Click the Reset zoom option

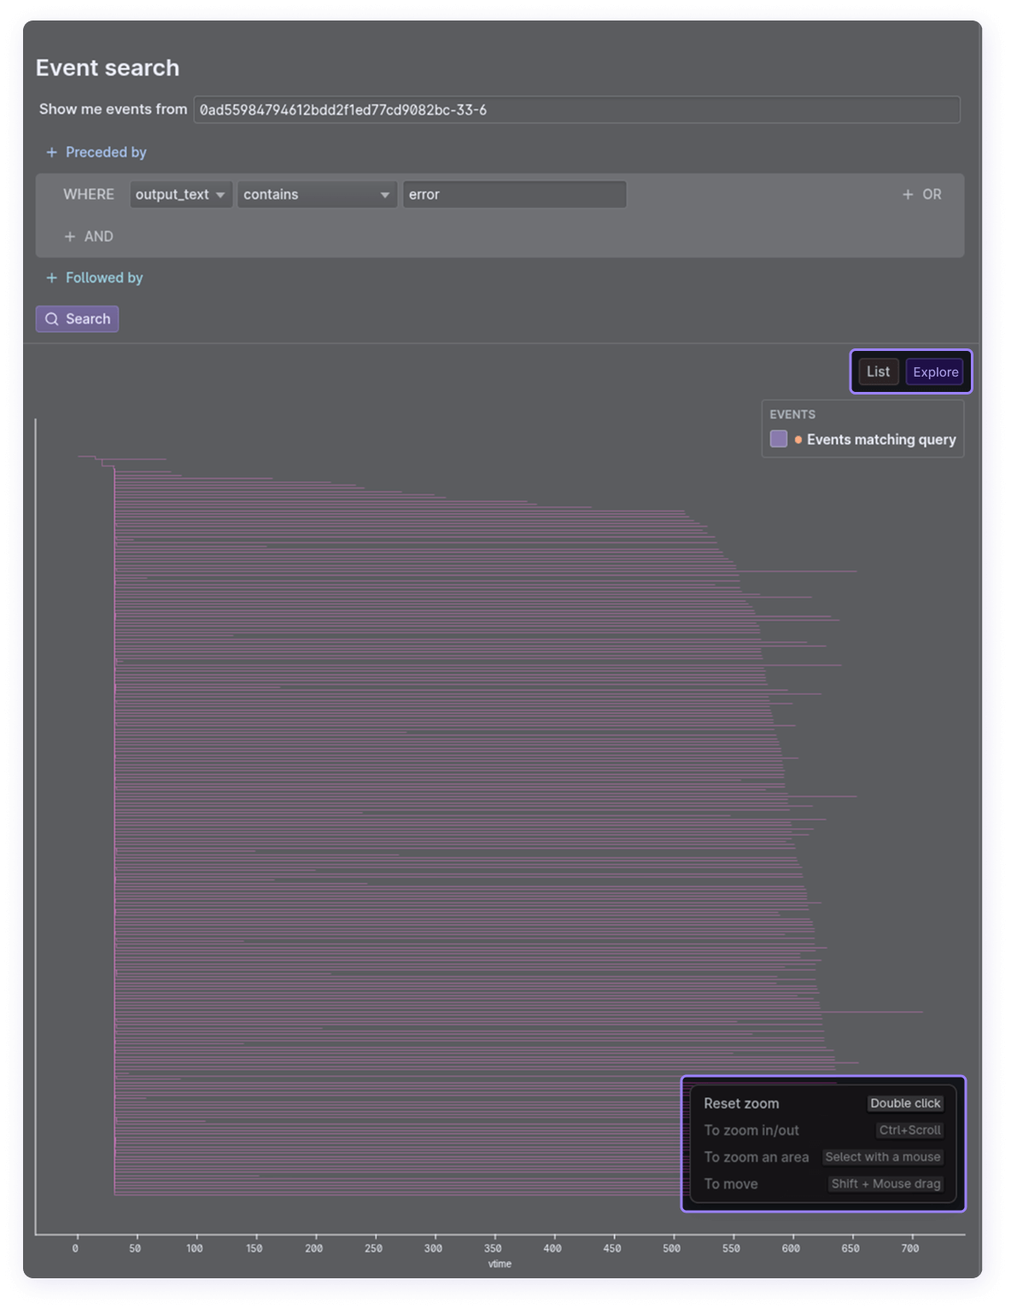pyautogui.click(x=741, y=1103)
